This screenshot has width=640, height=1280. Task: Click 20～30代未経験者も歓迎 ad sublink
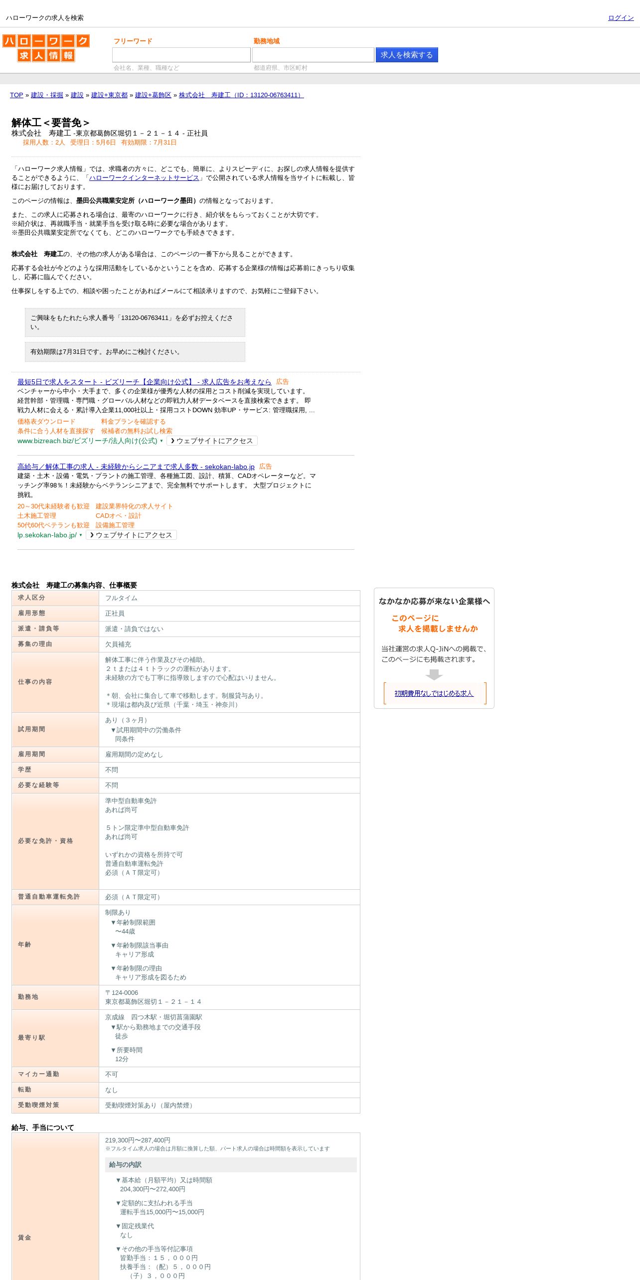pyautogui.click(x=53, y=506)
